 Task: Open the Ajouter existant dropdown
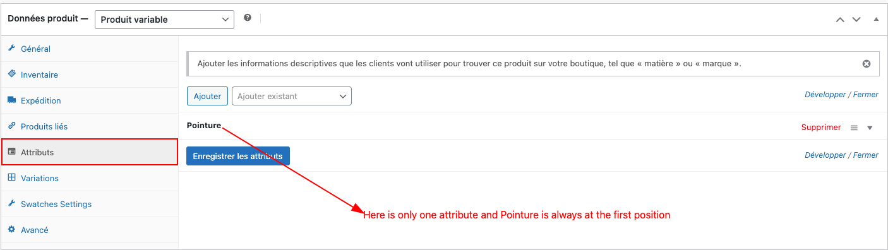point(292,96)
